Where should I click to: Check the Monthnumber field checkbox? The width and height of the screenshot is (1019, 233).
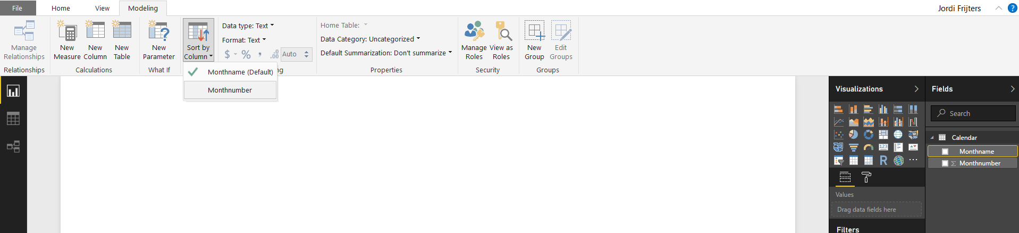(x=945, y=163)
